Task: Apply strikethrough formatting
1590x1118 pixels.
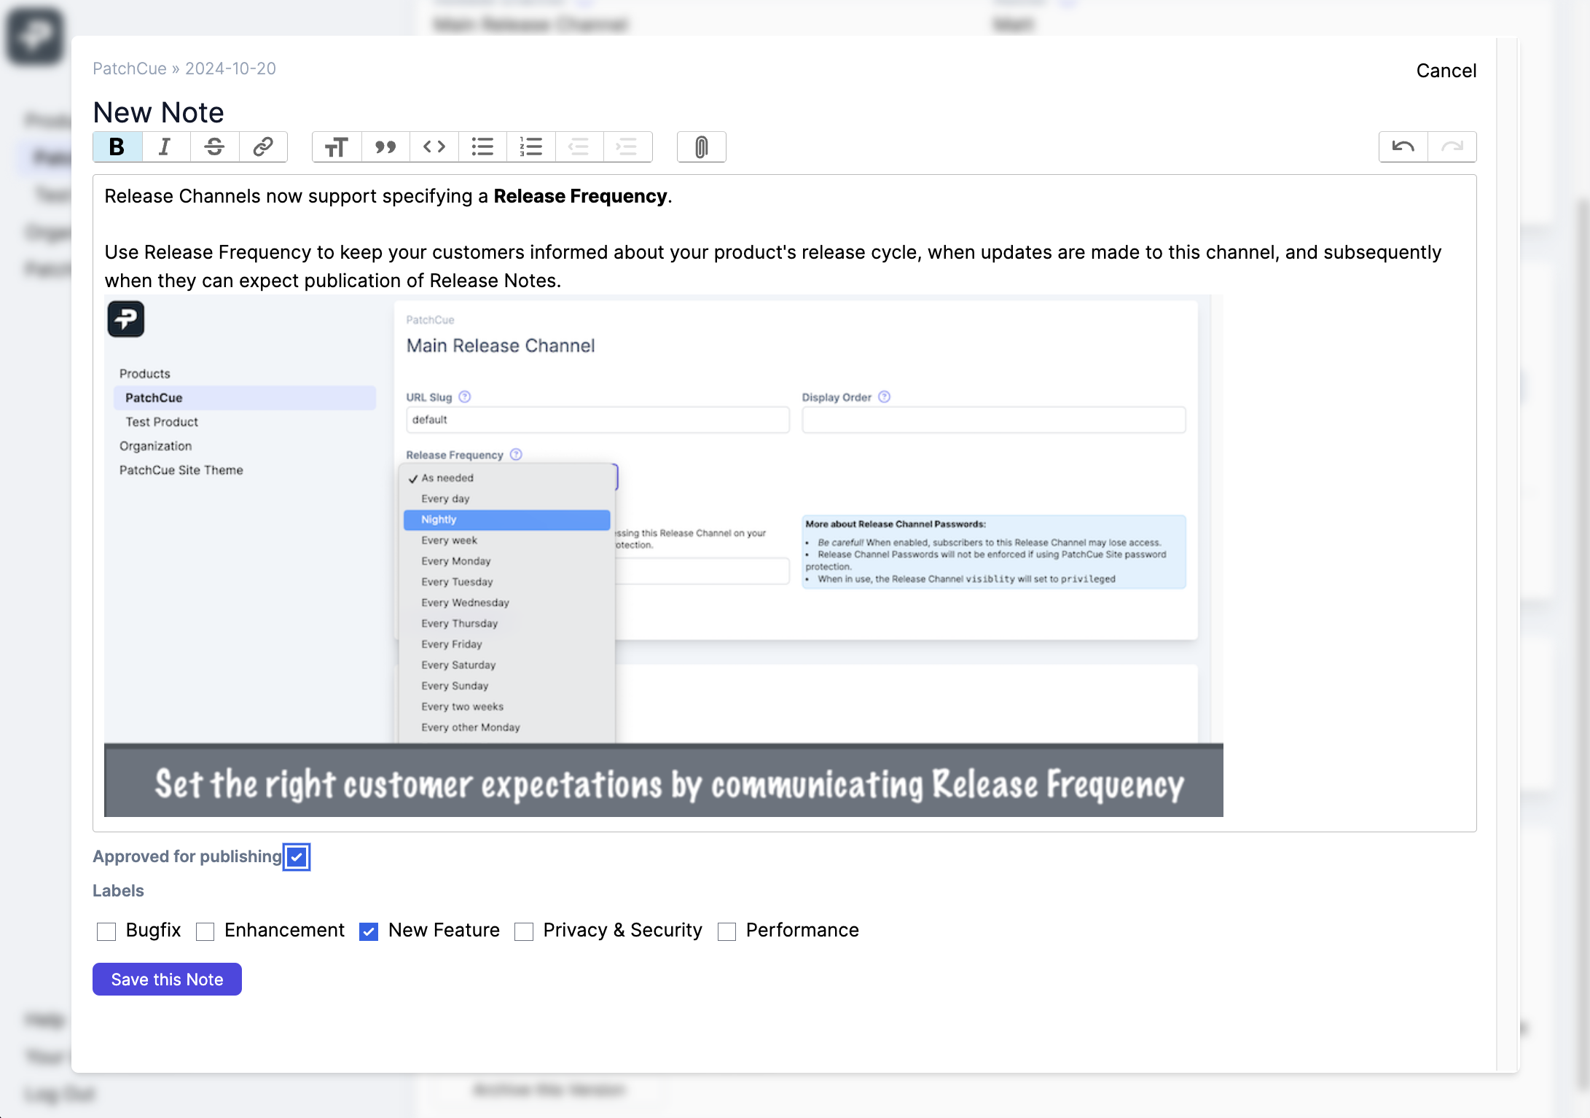Action: [x=214, y=147]
